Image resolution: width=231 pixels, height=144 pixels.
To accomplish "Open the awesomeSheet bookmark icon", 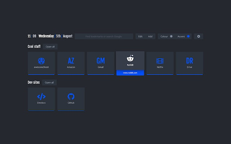I will (42, 60).
